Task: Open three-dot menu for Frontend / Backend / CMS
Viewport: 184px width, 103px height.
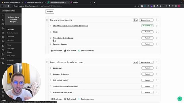Action: [x=157, y=92]
